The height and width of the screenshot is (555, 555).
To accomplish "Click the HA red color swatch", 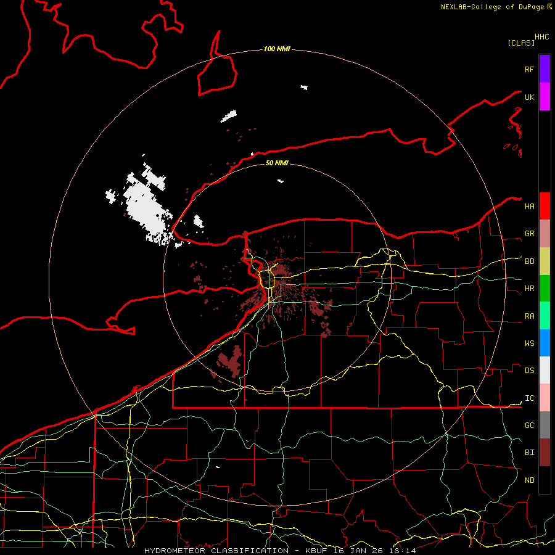I will click(x=545, y=206).
